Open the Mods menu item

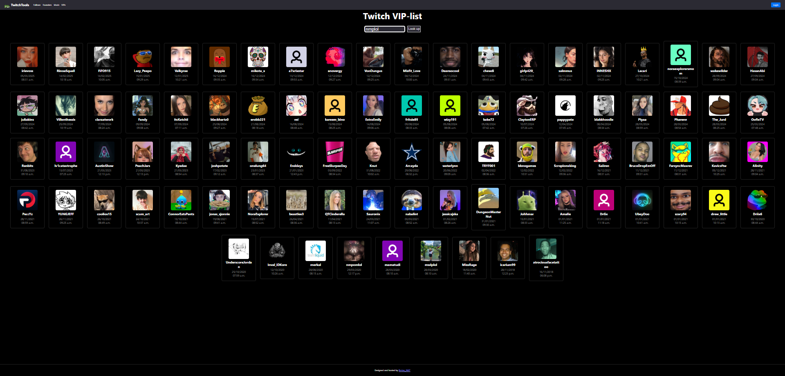56,5
